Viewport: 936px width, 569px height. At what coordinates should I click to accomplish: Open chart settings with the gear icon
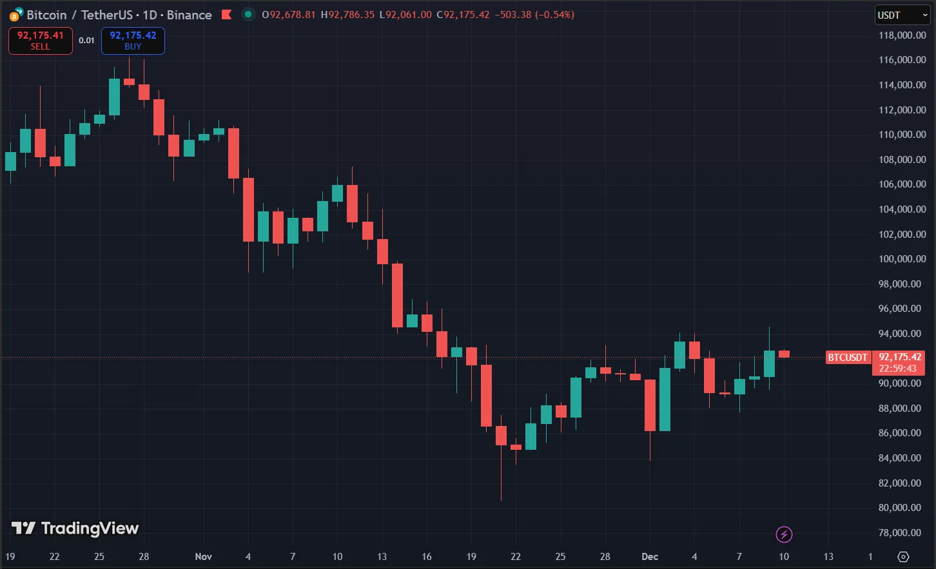(x=902, y=555)
